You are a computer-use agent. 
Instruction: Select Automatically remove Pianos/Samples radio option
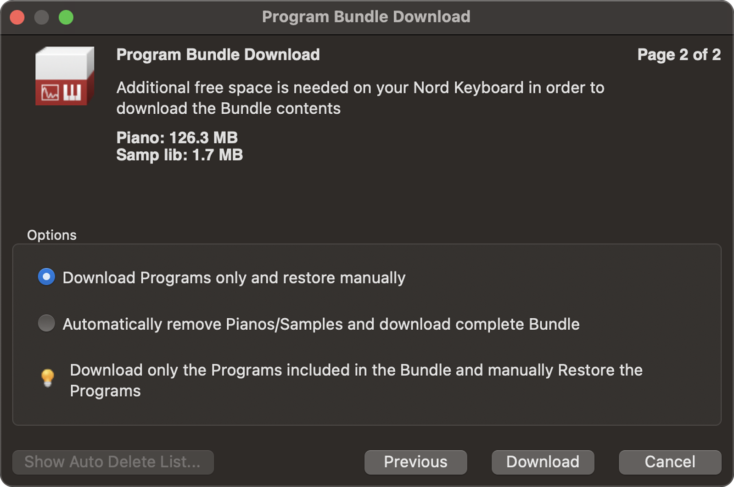[x=46, y=323]
